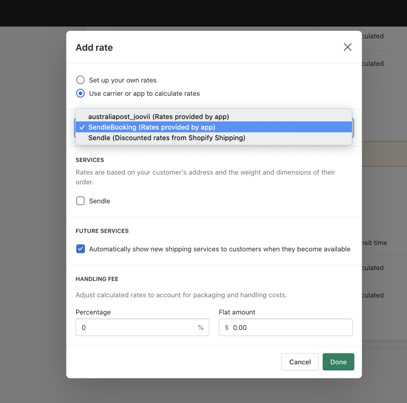Viewport: 407px width, 403px height.
Task: Select 'Use carrier or app to calculate rates'
Action: point(81,94)
